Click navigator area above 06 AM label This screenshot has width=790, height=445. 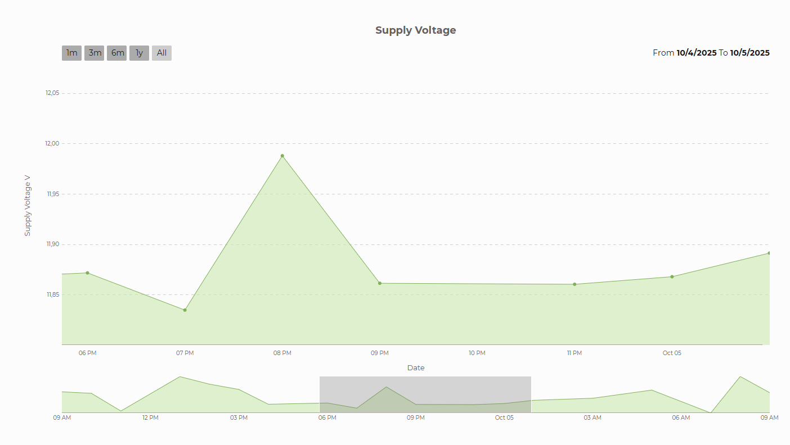pyautogui.click(x=681, y=402)
